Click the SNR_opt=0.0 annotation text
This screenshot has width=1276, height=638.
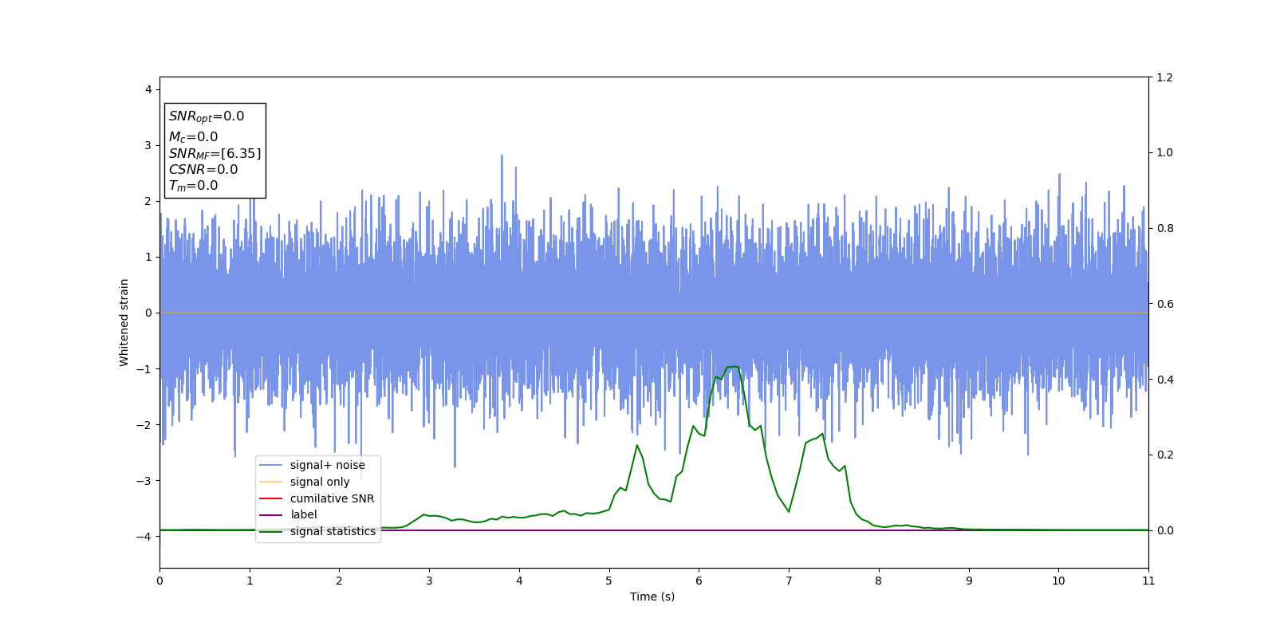[x=207, y=117]
